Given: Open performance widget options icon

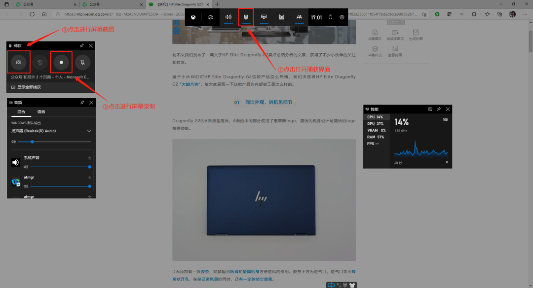Looking at the screenshot, I should pyautogui.click(x=430, y=109).
